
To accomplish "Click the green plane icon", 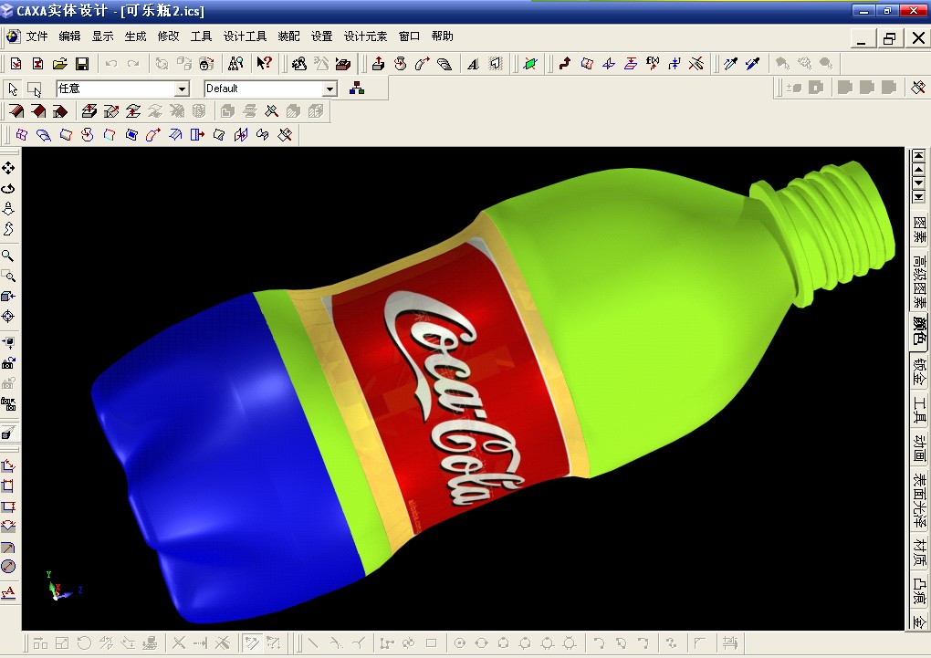I will click(529, 64).
